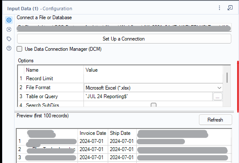239x163 pixels.
Task: Click the `JUL 24 Reporting$` query value
Action: click(x=107, y=96)
